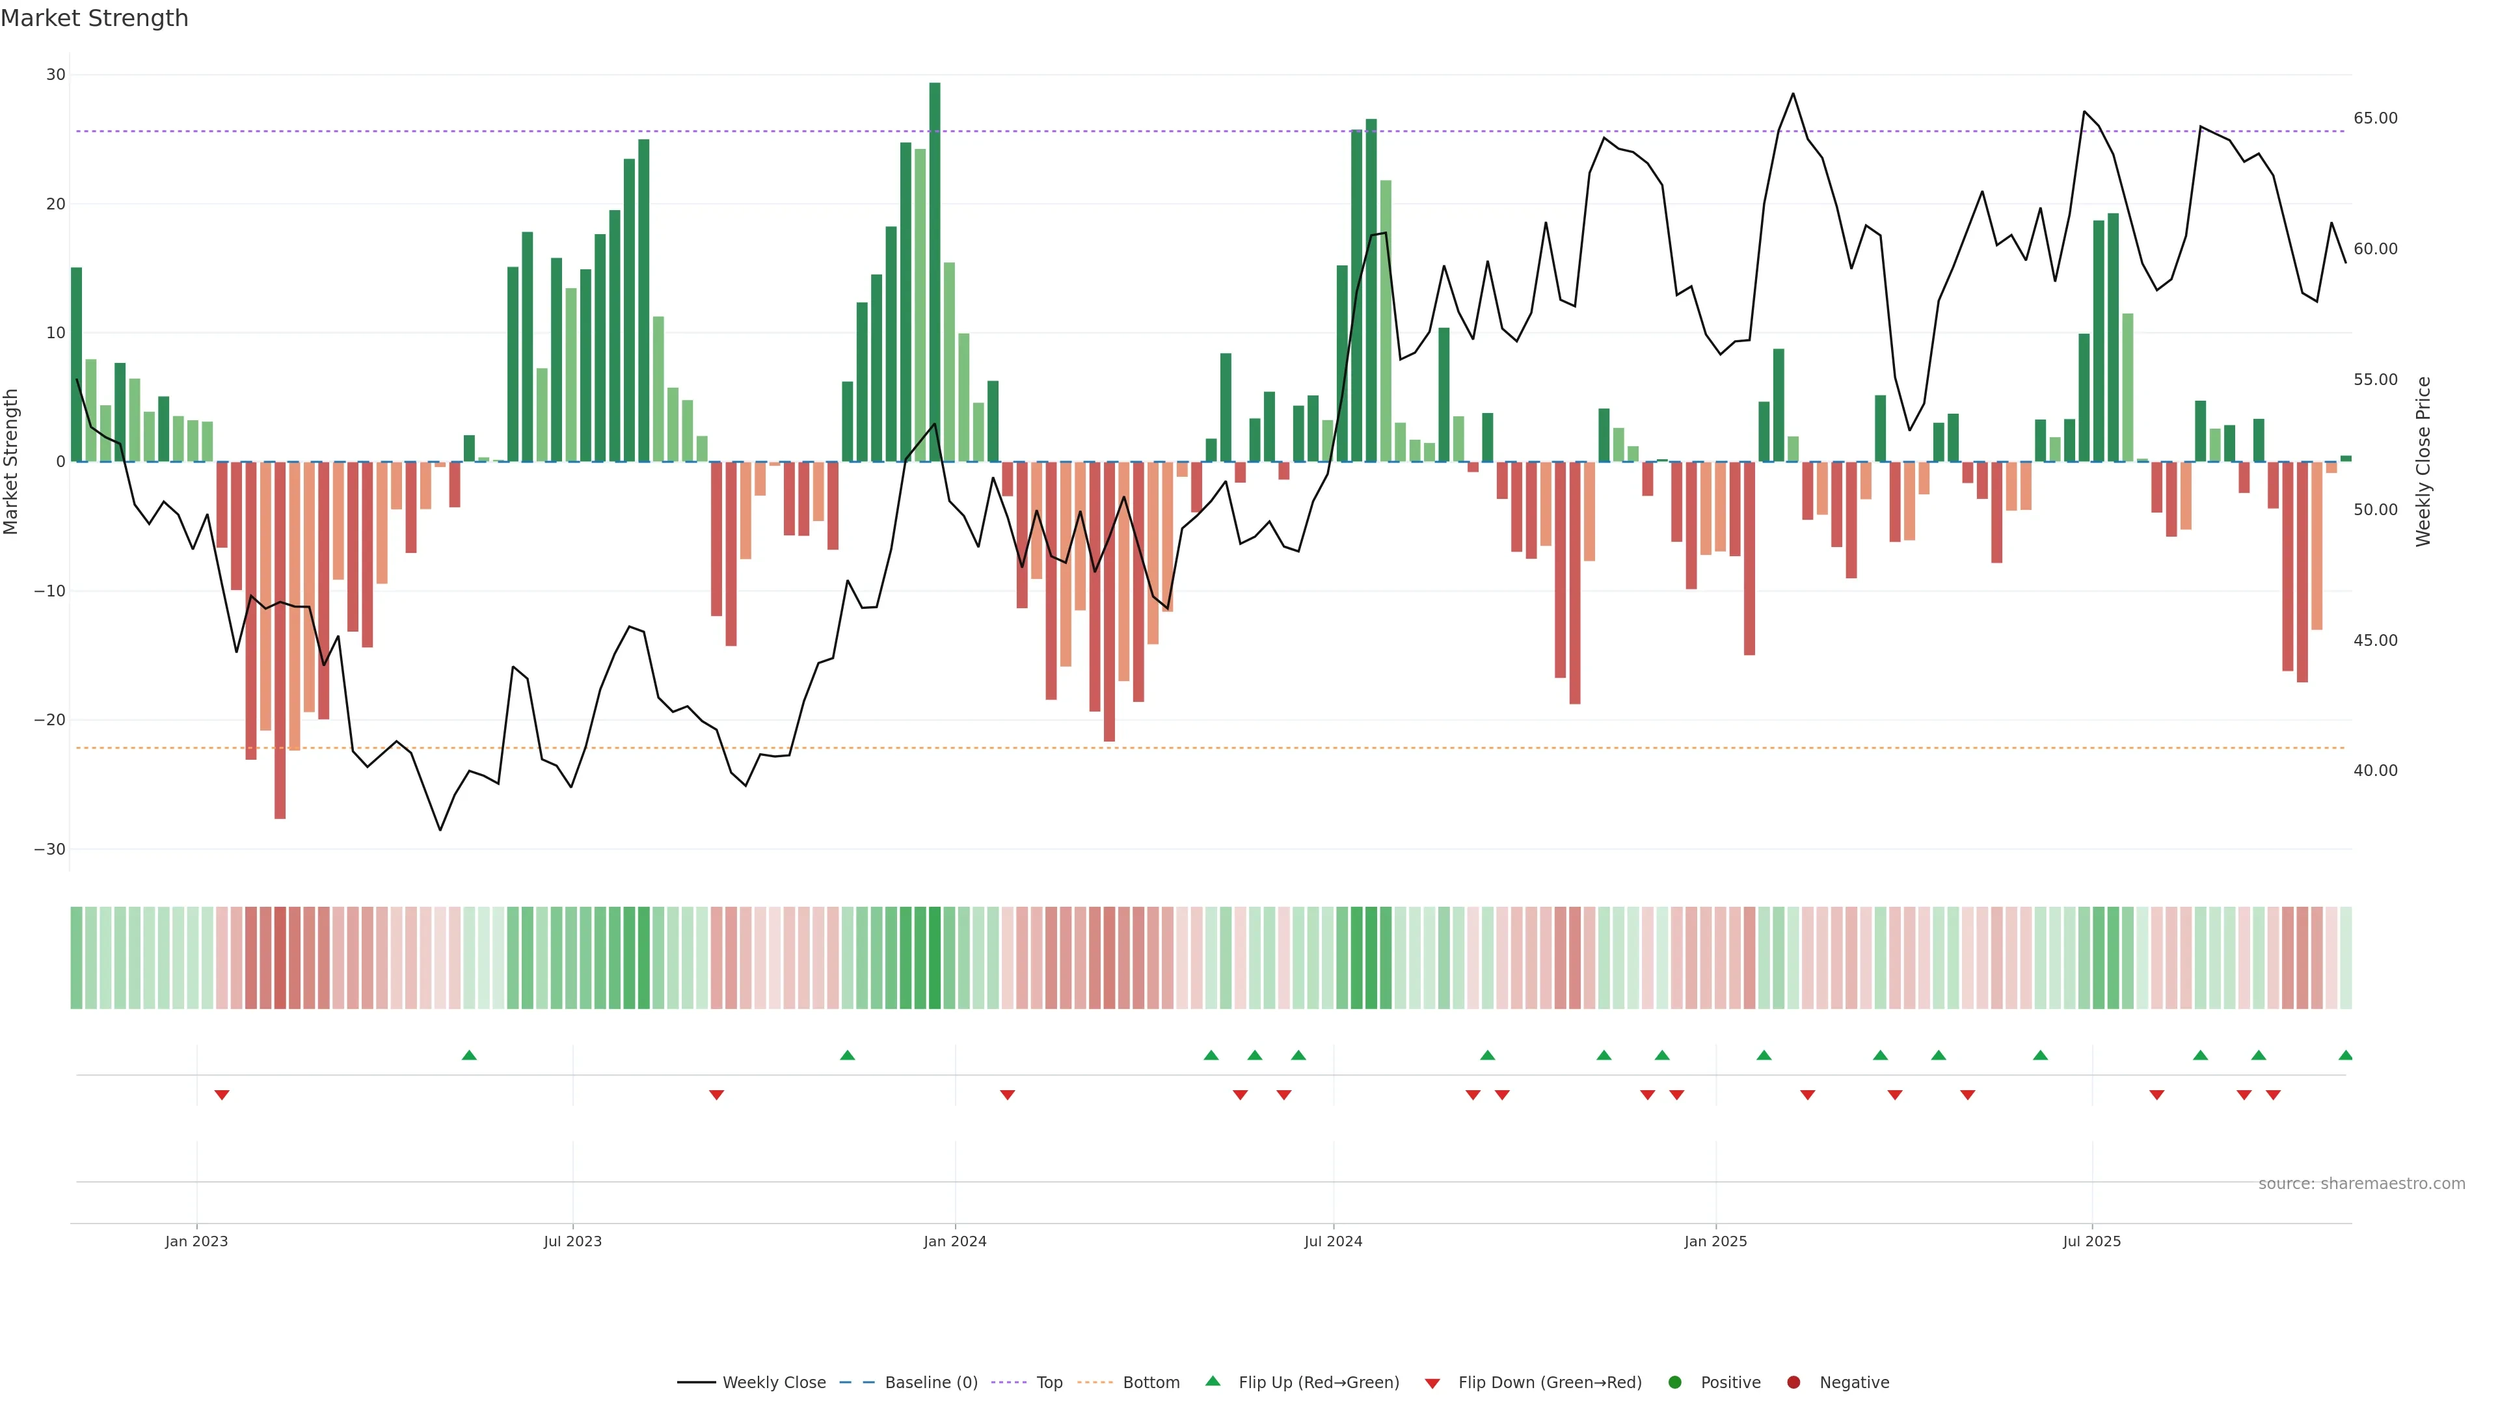The width and height of the screenshot is (2498, 1405).
Task: Click the Weekly Close Price axis title
Action: (2423, 462)
